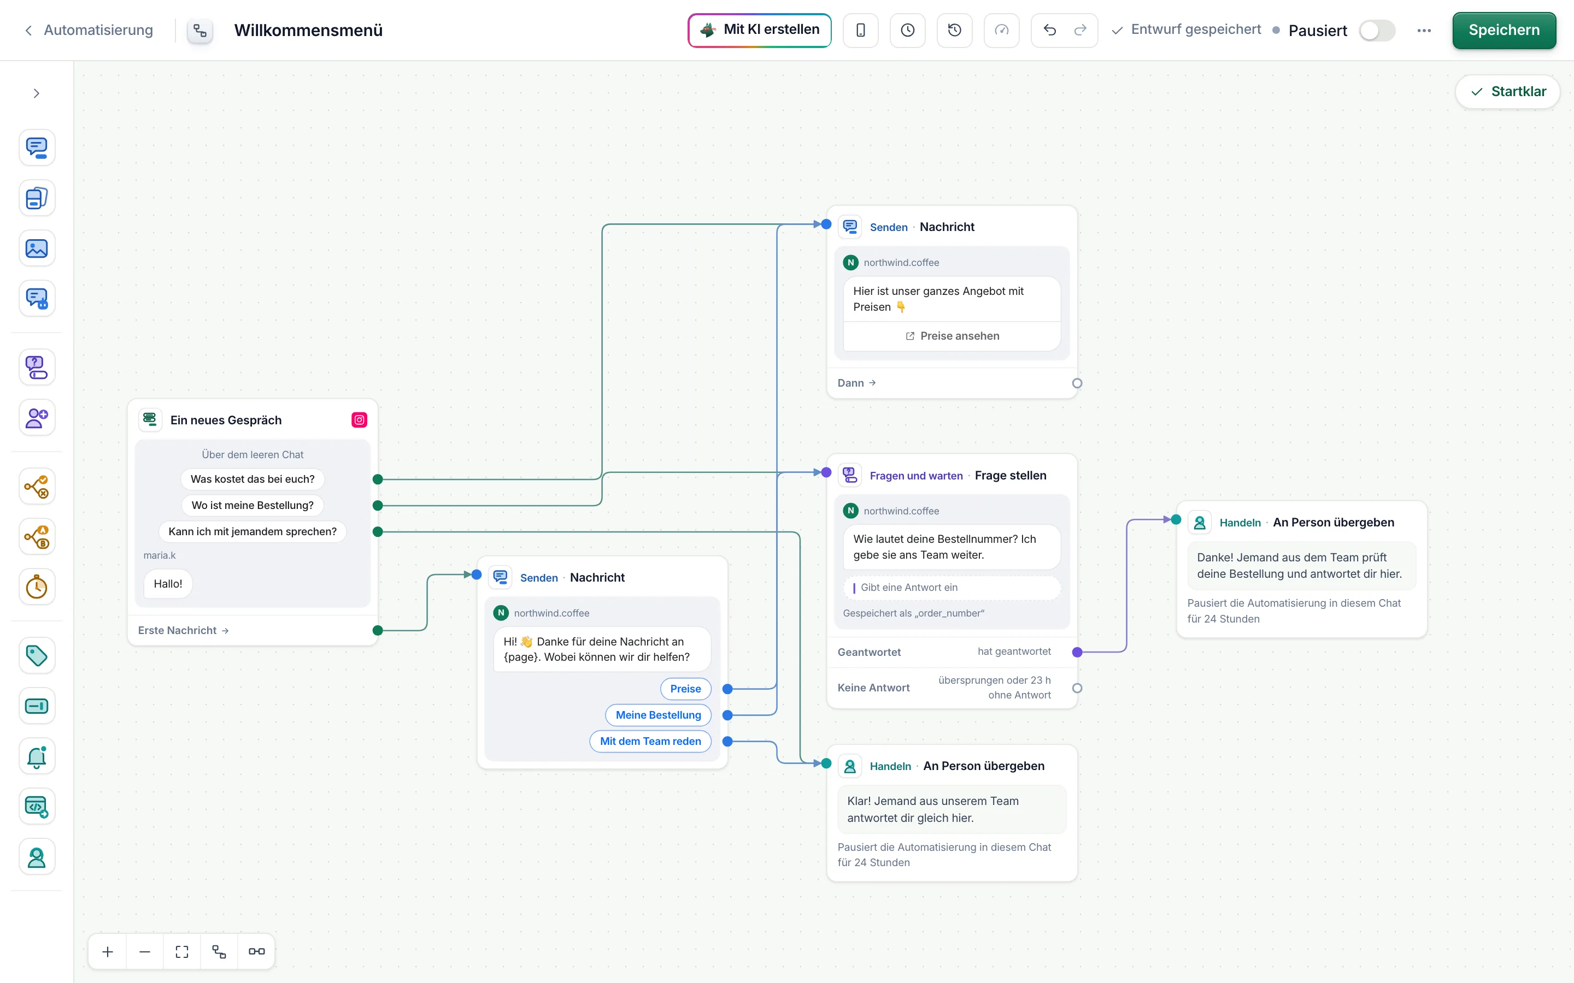Select the notification bell block icon in sidebar
The width and height of the screenshot is (1574, 983).
(x=37, y=756)
